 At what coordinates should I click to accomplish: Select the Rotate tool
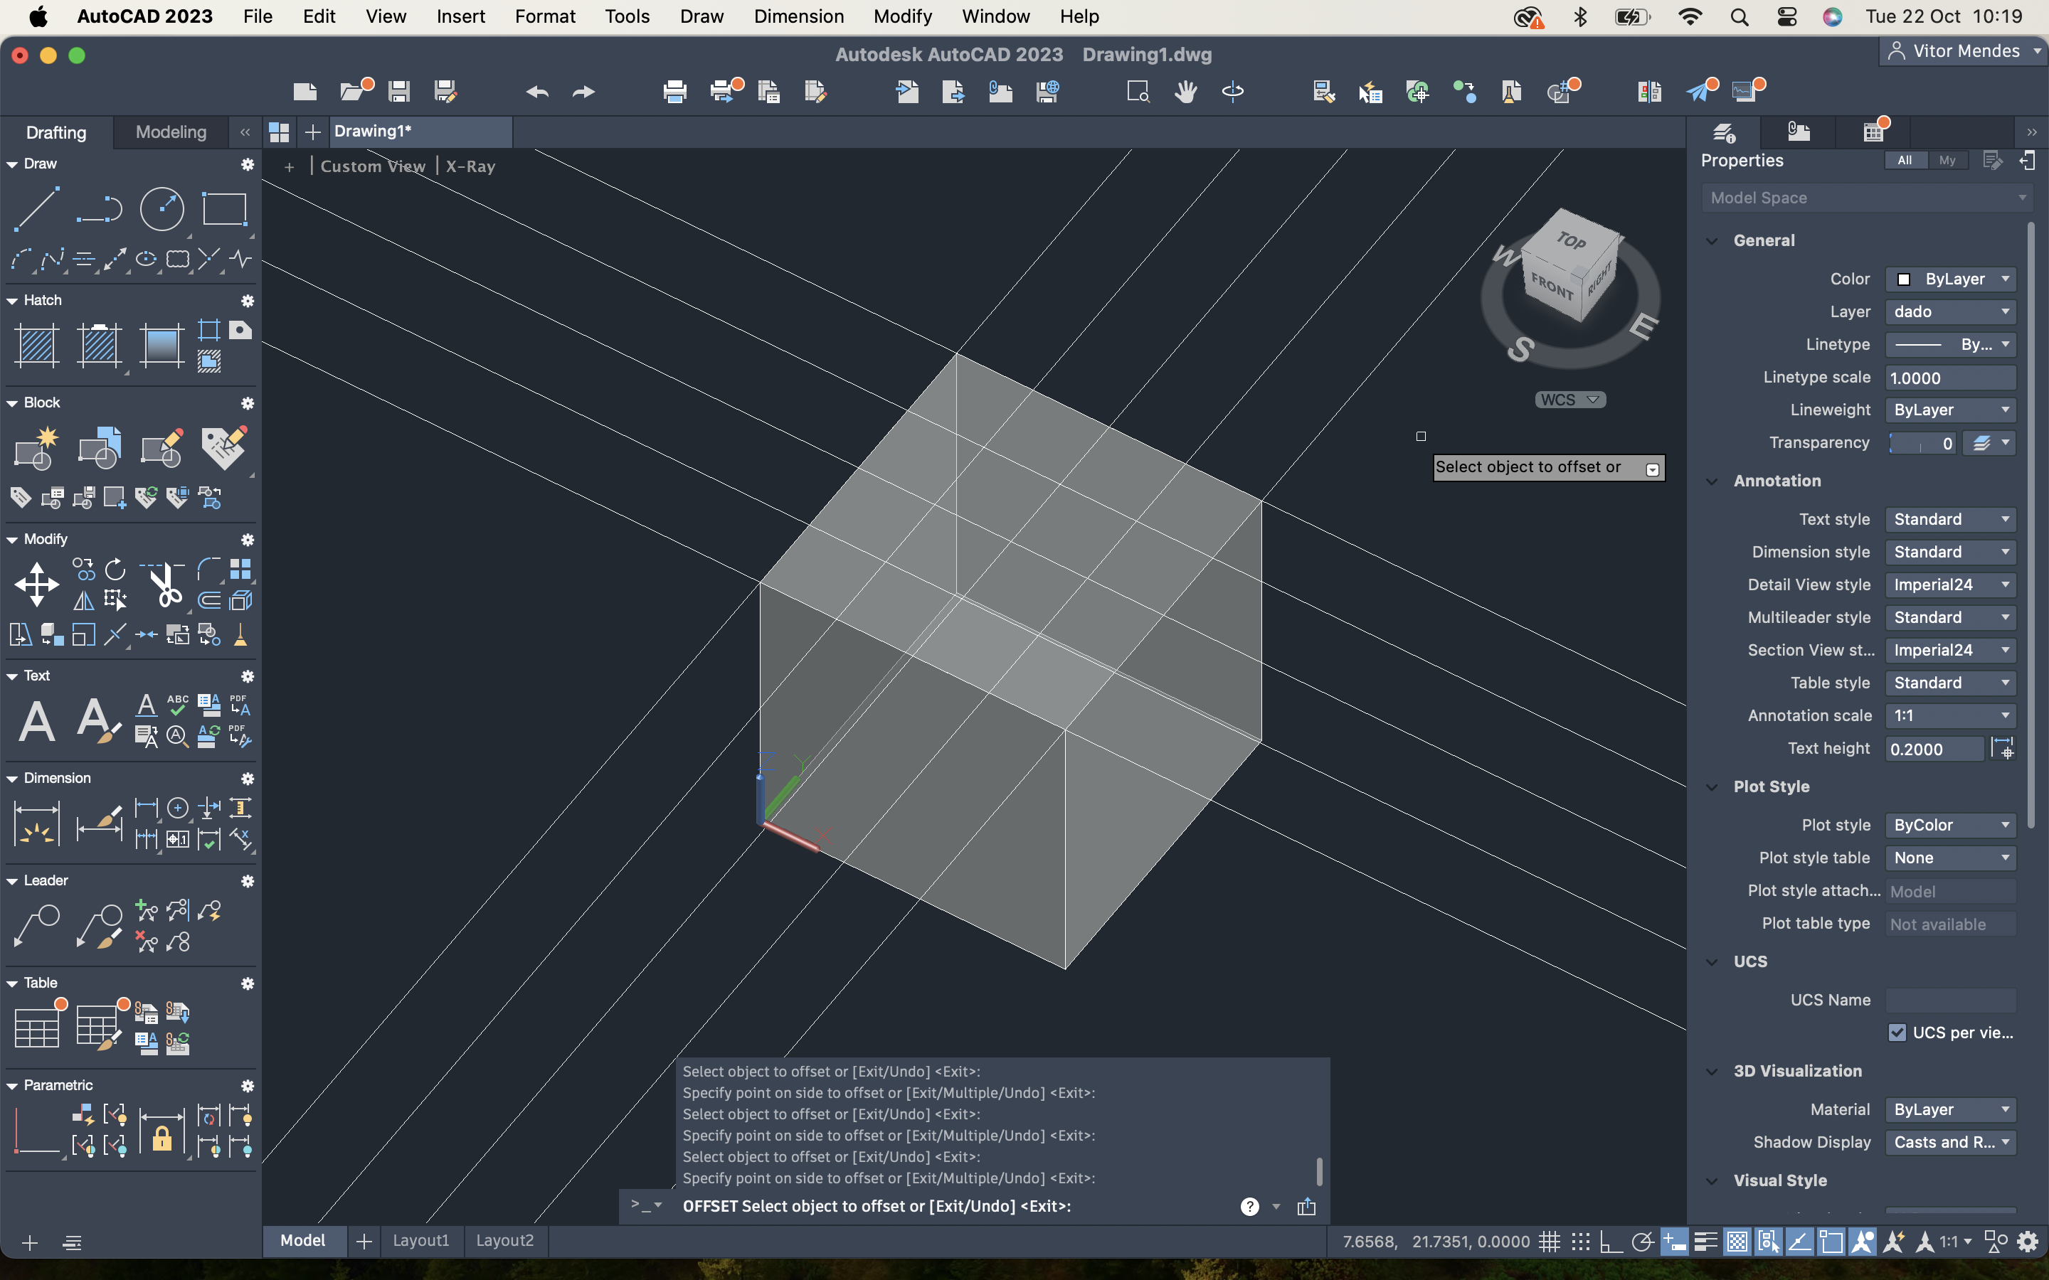pyautogui.click(x=115, y=569)
